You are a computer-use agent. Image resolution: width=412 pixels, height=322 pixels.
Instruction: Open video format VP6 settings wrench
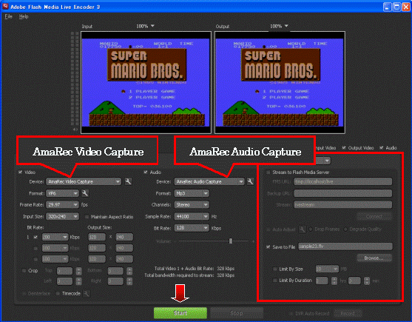pyautogui.click(x=85, y=193)
